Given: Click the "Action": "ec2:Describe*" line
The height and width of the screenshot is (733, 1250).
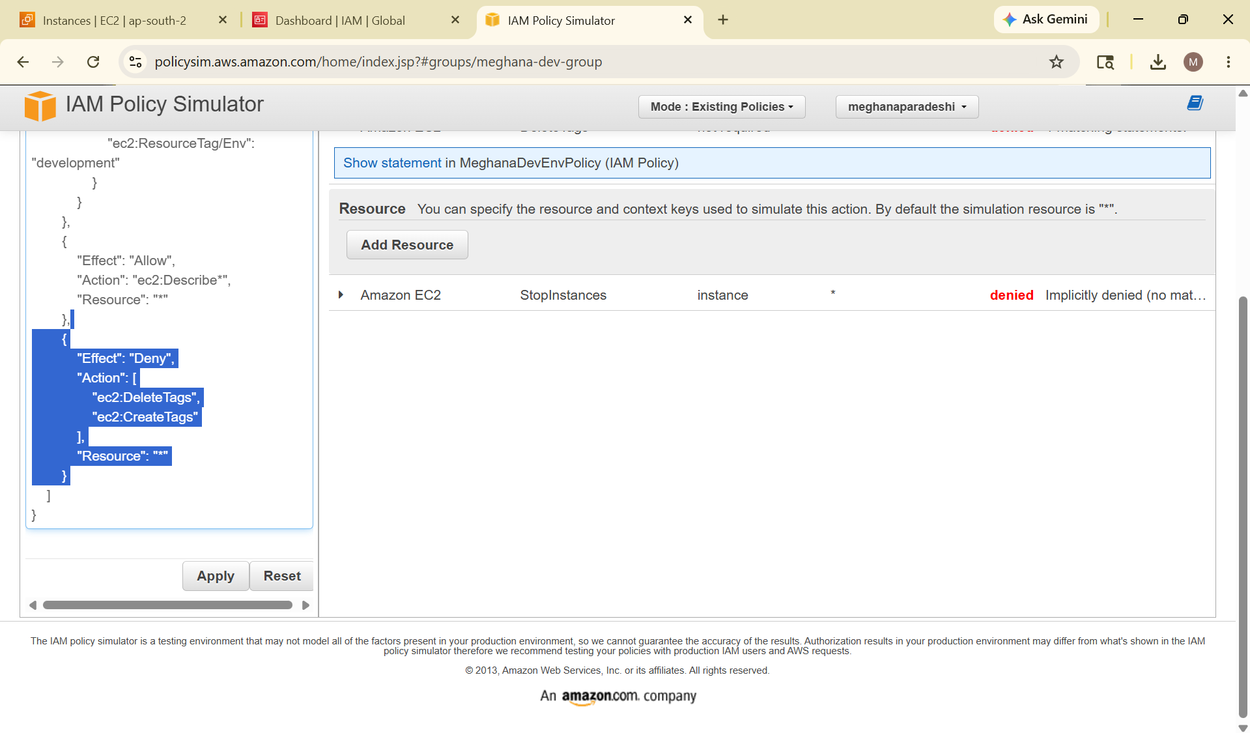Looking at the screenshot, I should [154, 280].
